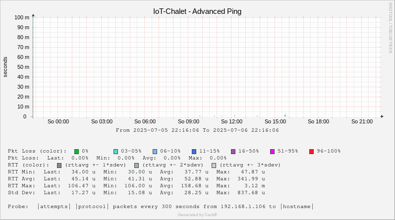Click the medium gray 2*sdev RTT swatch

136,165
